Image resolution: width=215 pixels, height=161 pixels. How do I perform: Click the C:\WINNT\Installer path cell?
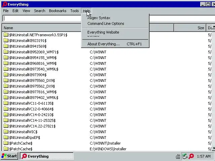pos(105,143)
